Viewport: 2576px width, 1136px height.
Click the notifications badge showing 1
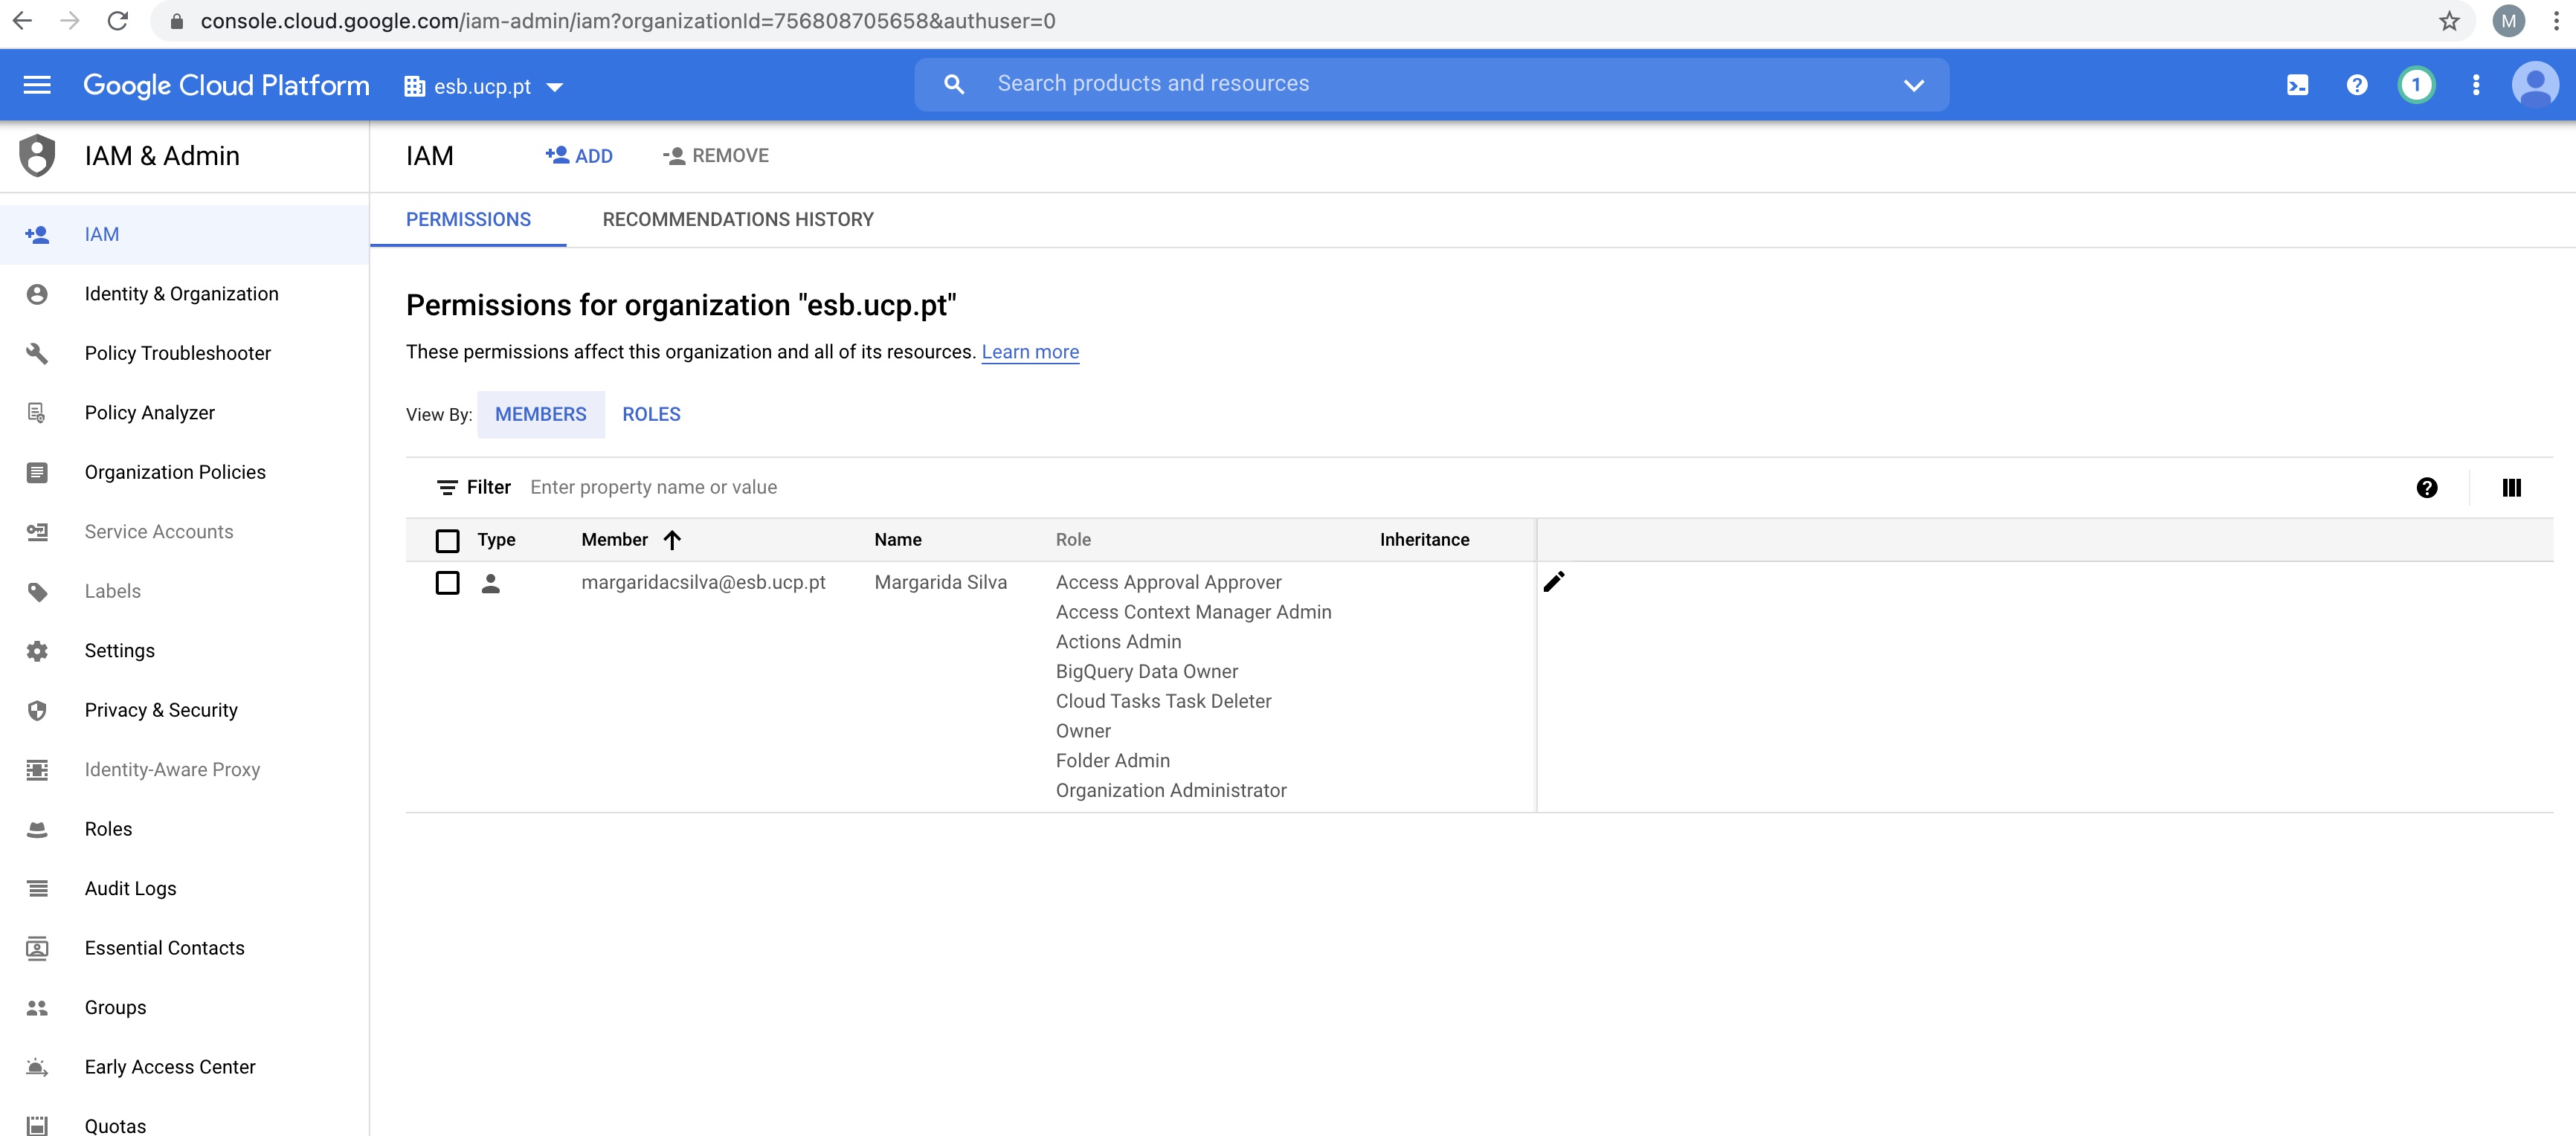(2416, 85)
